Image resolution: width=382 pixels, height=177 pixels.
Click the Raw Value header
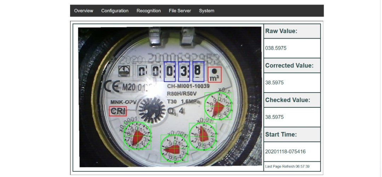pyautogui.click(x=292, y=31)
